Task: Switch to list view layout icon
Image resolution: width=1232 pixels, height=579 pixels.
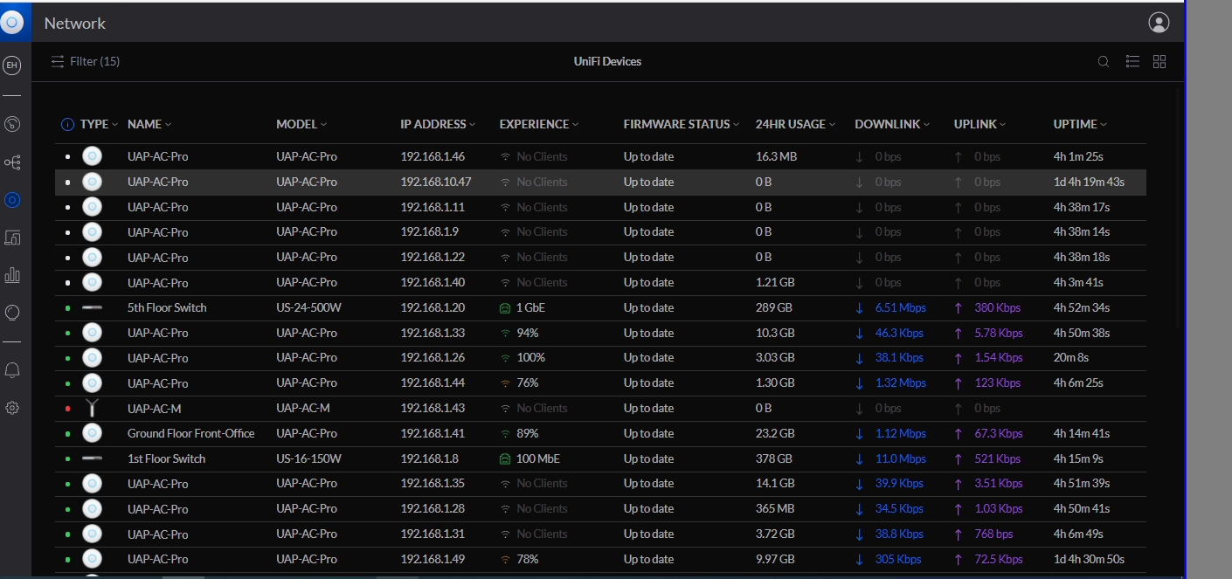Action: pyautogui.click(x=1132, y=62)
